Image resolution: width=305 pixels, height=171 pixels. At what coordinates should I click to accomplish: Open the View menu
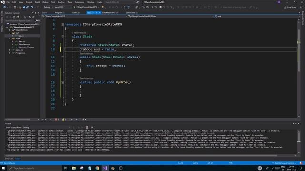coord(21,2)
